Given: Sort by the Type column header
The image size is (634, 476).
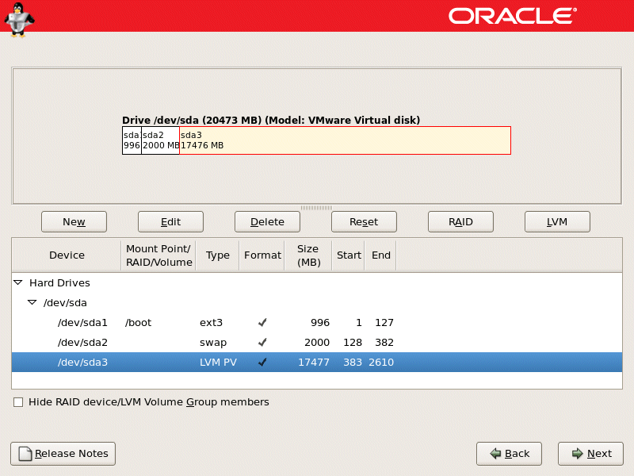Looking at the screenshot, I should click(x=217, y=255).
